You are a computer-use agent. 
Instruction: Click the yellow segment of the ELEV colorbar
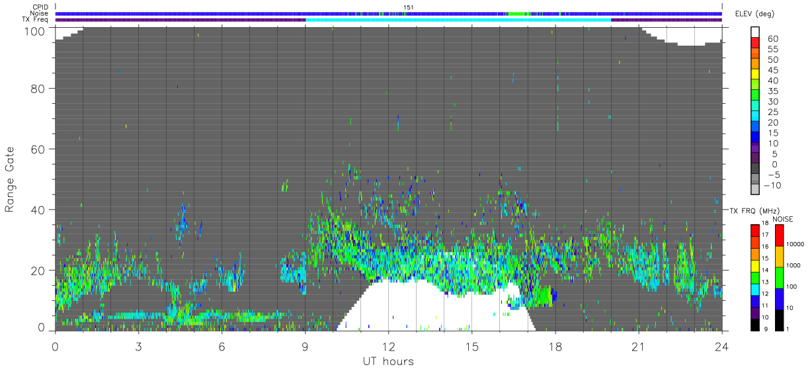756,75
